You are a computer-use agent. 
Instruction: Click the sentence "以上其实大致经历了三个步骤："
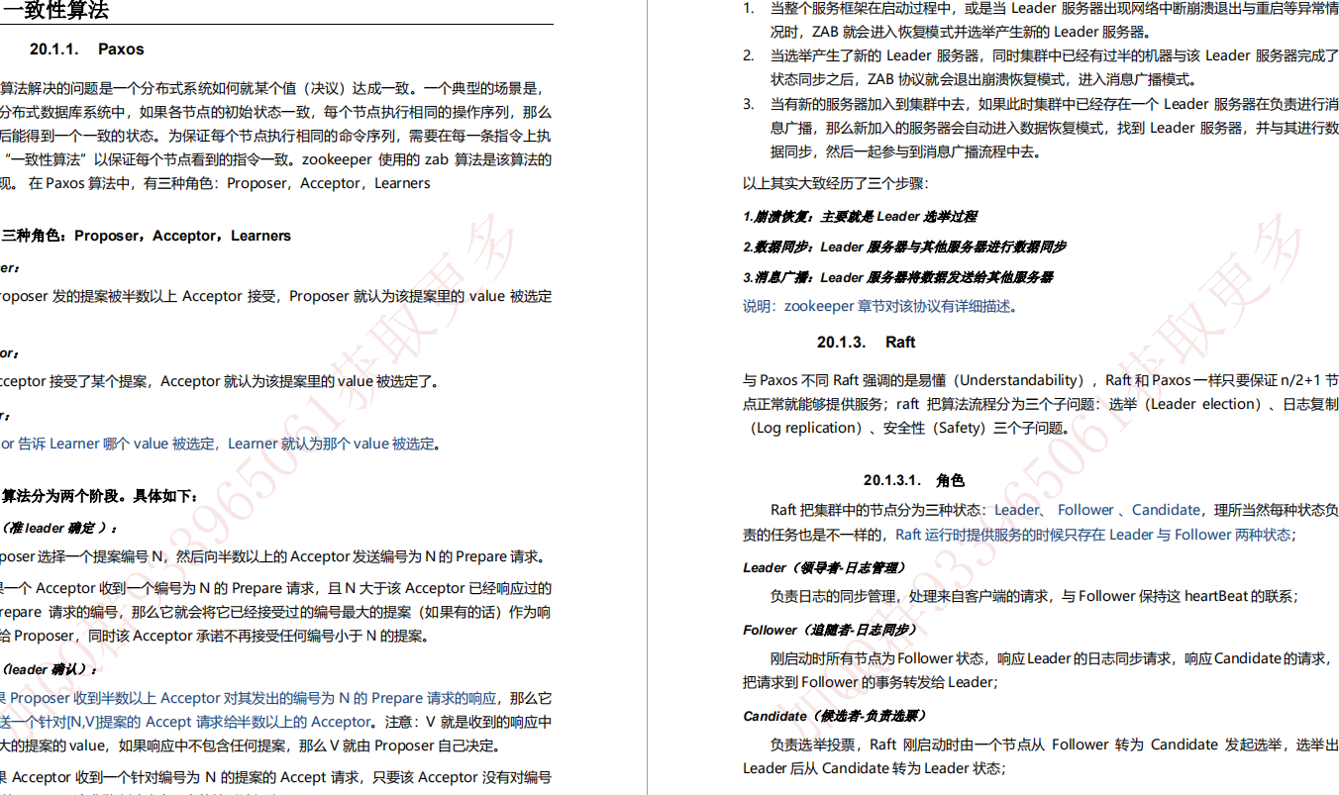[x=836, y=183]
